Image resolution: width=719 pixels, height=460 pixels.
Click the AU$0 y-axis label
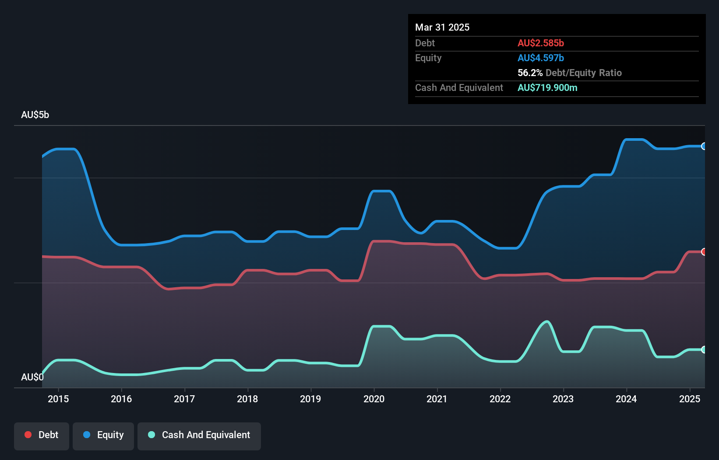(x=32, y=377)
